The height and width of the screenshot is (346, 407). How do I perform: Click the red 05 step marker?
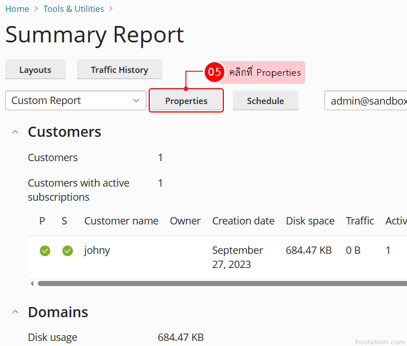tap(214, 72)
